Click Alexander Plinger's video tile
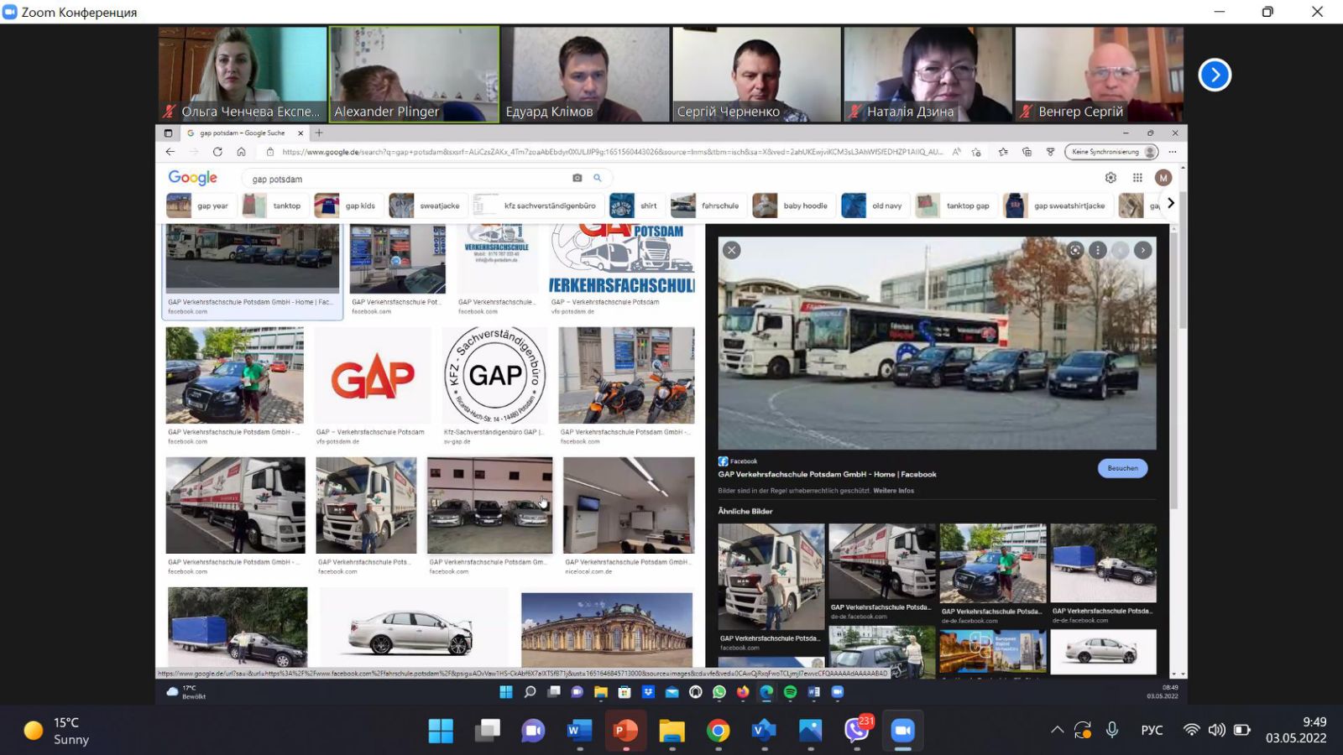This screenshot has height=755, width=1343. point(414,75)
